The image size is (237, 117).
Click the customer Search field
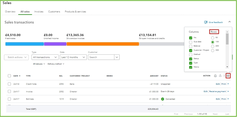click(101, 57)
